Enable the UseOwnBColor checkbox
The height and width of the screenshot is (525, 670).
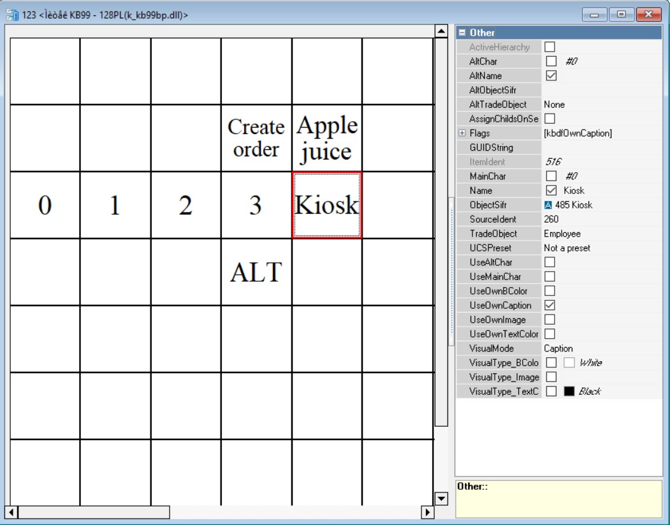coord(550,291)
